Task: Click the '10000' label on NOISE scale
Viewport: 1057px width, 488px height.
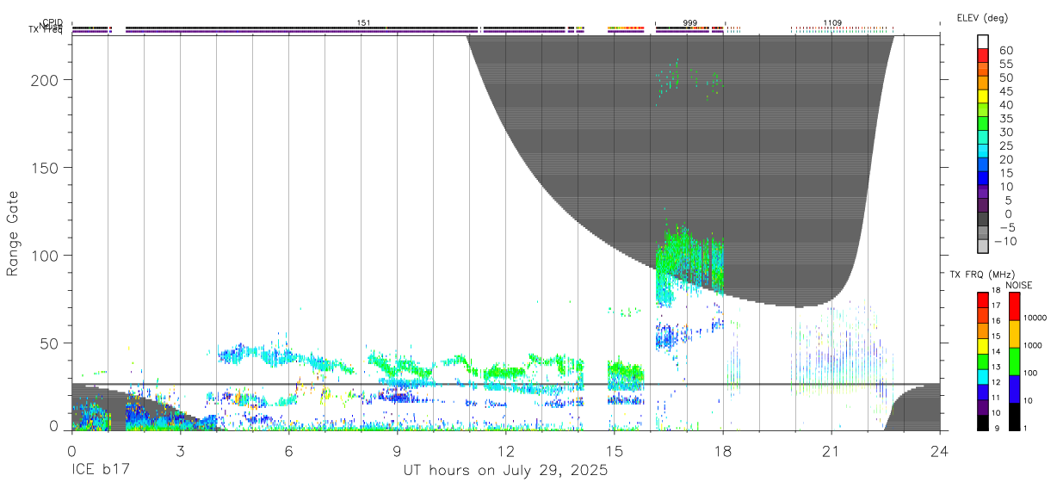Action: tap(1036, 318)
